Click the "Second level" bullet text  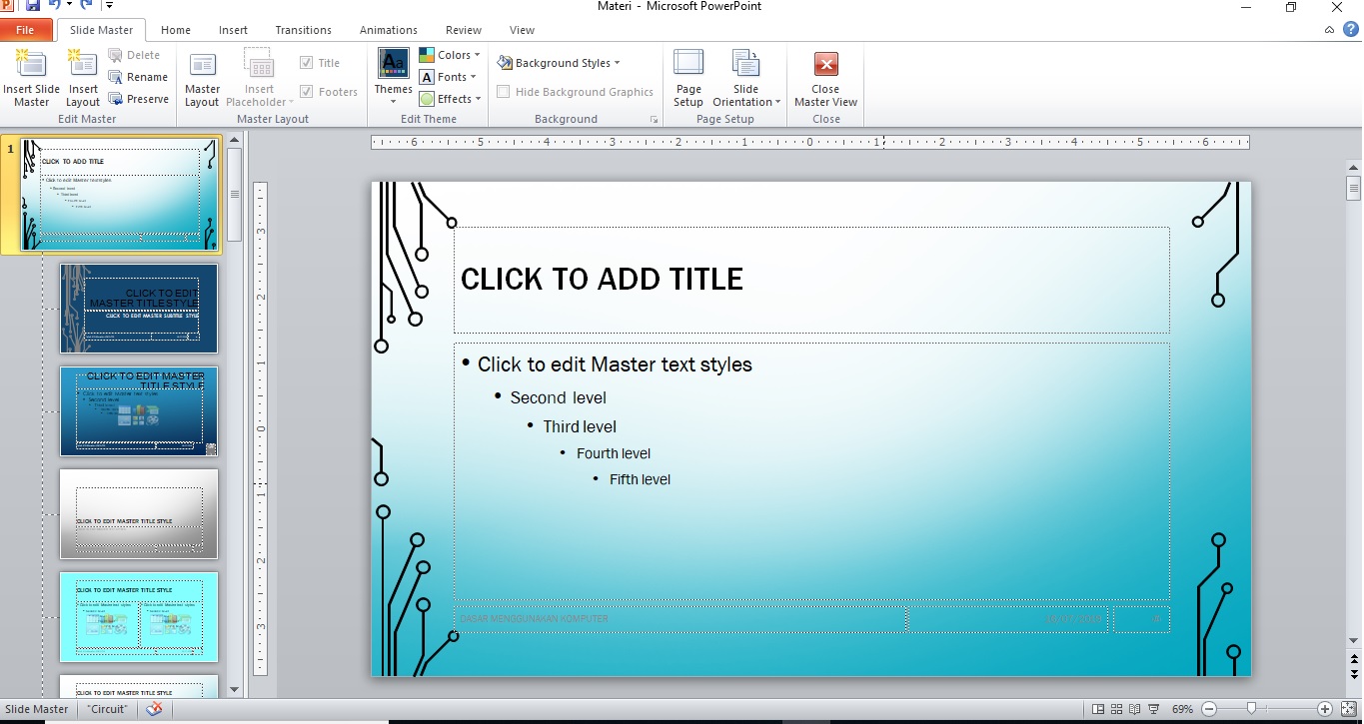pos(558,397)
